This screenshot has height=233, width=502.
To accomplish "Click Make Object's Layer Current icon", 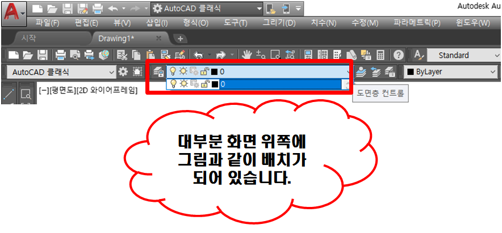I will (362, 72).
